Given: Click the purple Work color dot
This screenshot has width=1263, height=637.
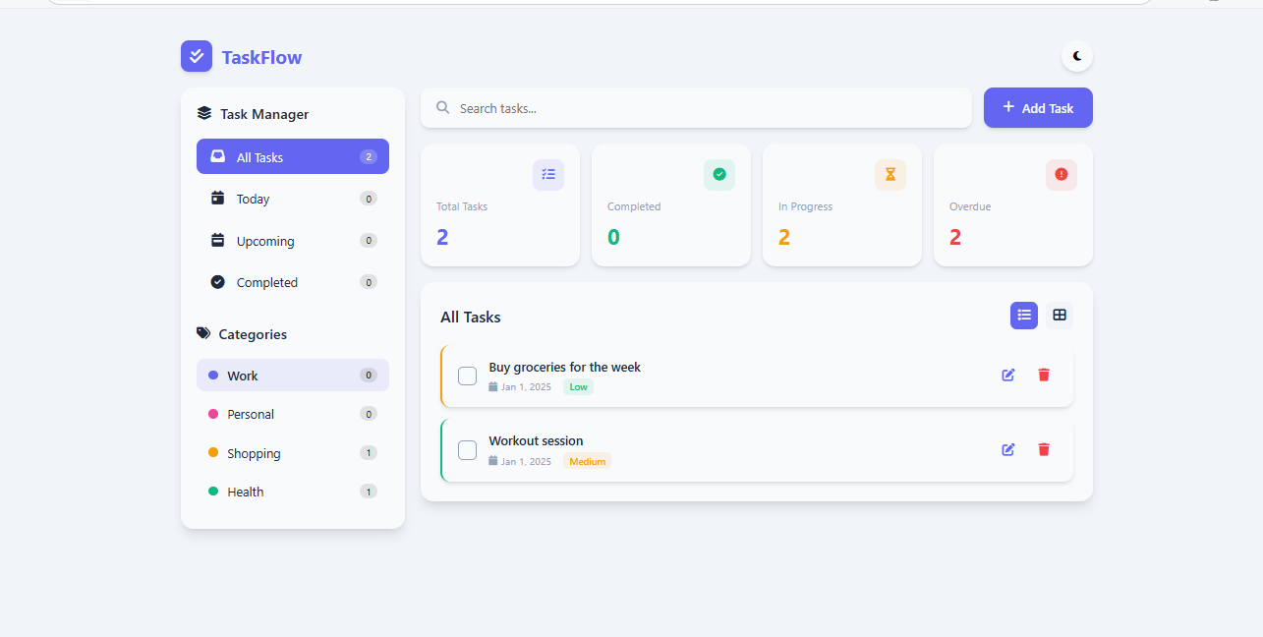Looking at the screenshot, I should [213, 376].
